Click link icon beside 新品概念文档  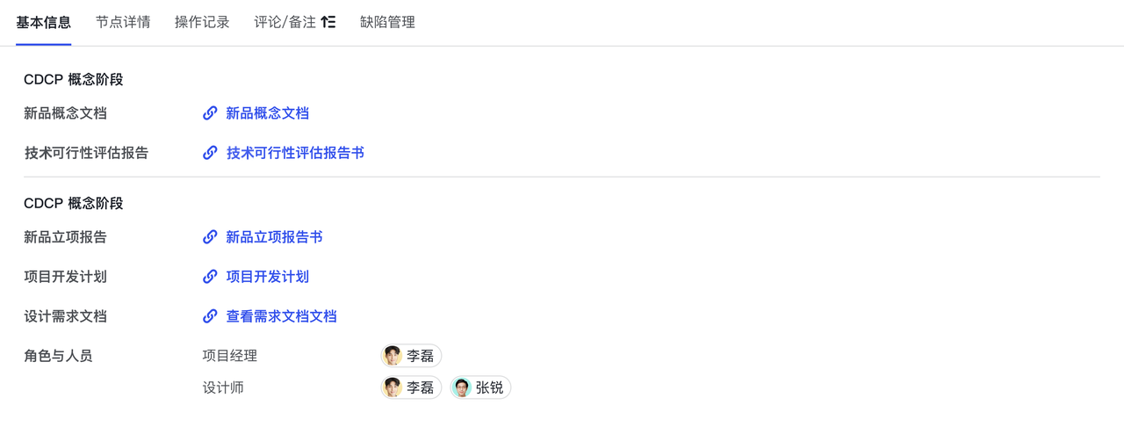point(210,113)
